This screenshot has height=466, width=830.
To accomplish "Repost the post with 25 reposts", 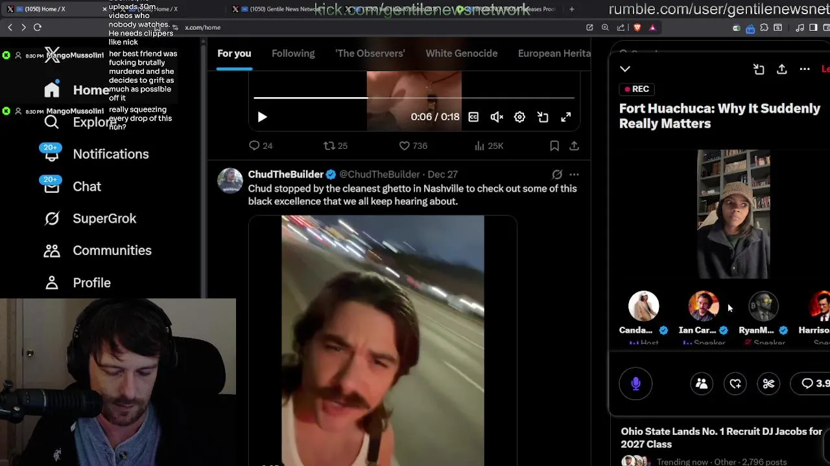I will (x=335, y=146).
